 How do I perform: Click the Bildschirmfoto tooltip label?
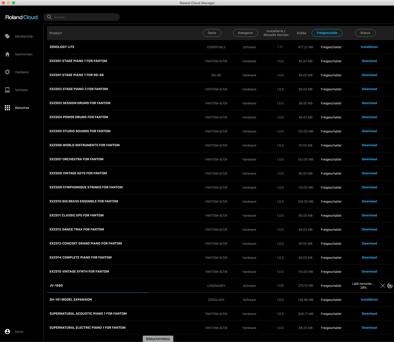click(x=158, y=339)
